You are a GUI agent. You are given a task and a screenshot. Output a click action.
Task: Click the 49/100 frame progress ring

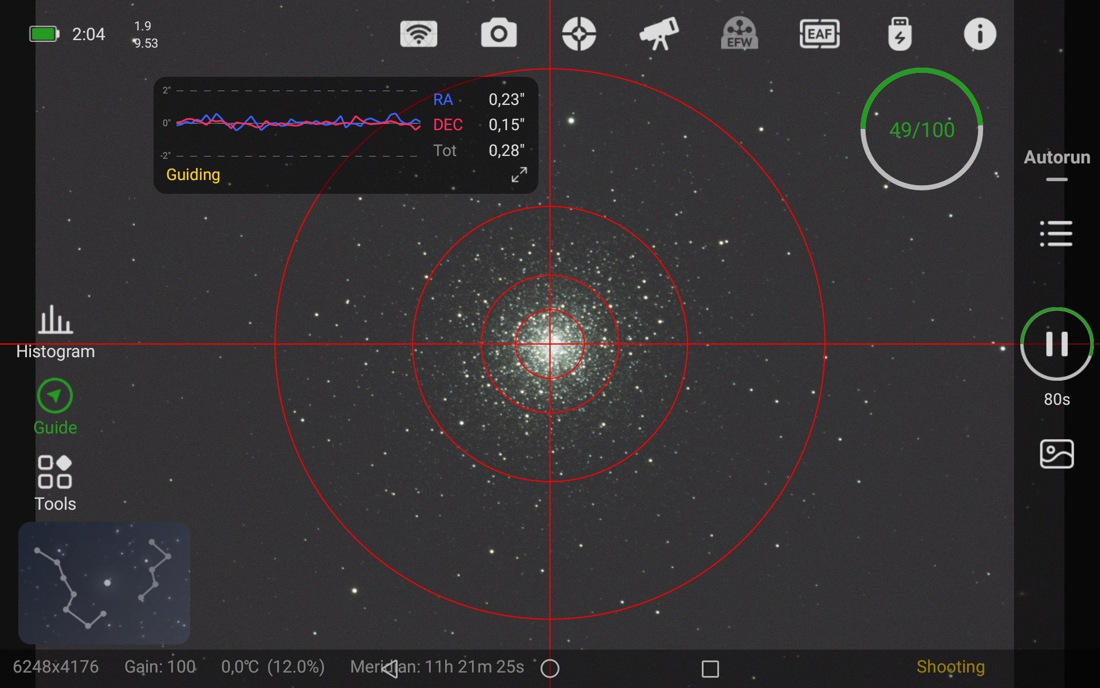click(922, 129)
